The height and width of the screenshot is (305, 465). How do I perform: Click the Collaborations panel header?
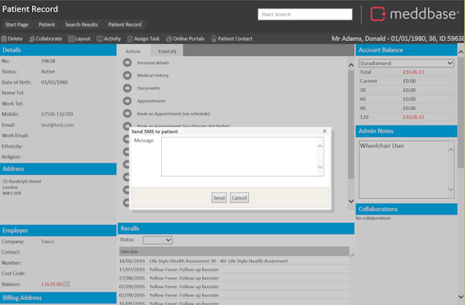pos(406,209)
